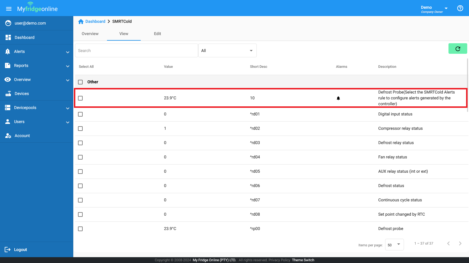Switch to the Overview tab
Screen dimensions: 469x263
point(90,34)
